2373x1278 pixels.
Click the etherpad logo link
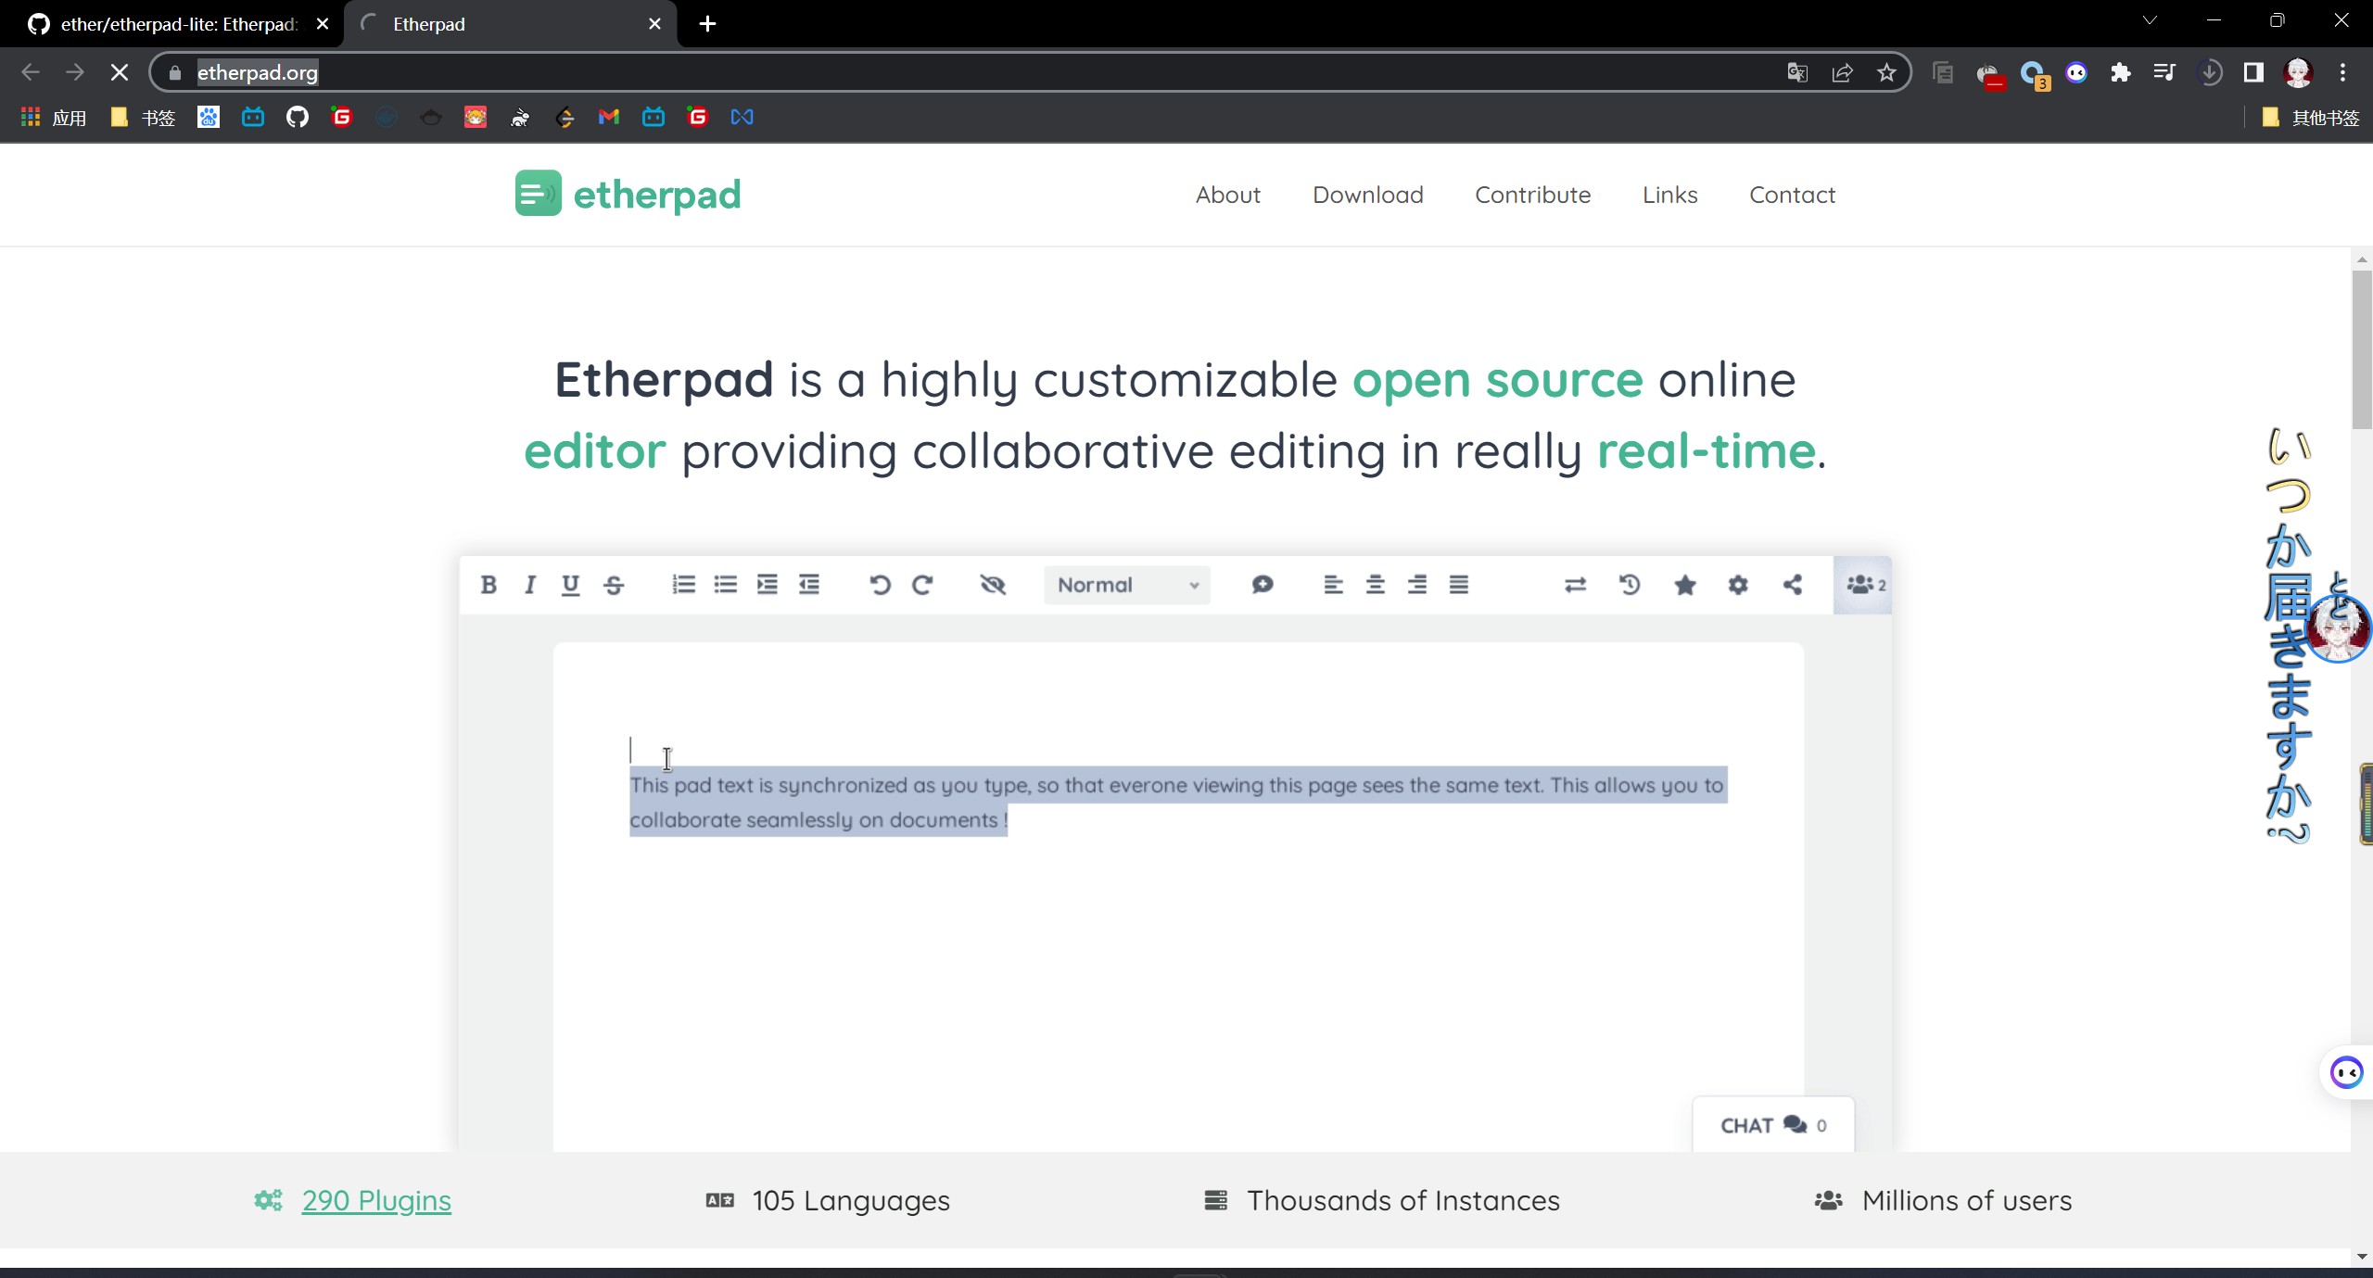(x=628, y=194)
